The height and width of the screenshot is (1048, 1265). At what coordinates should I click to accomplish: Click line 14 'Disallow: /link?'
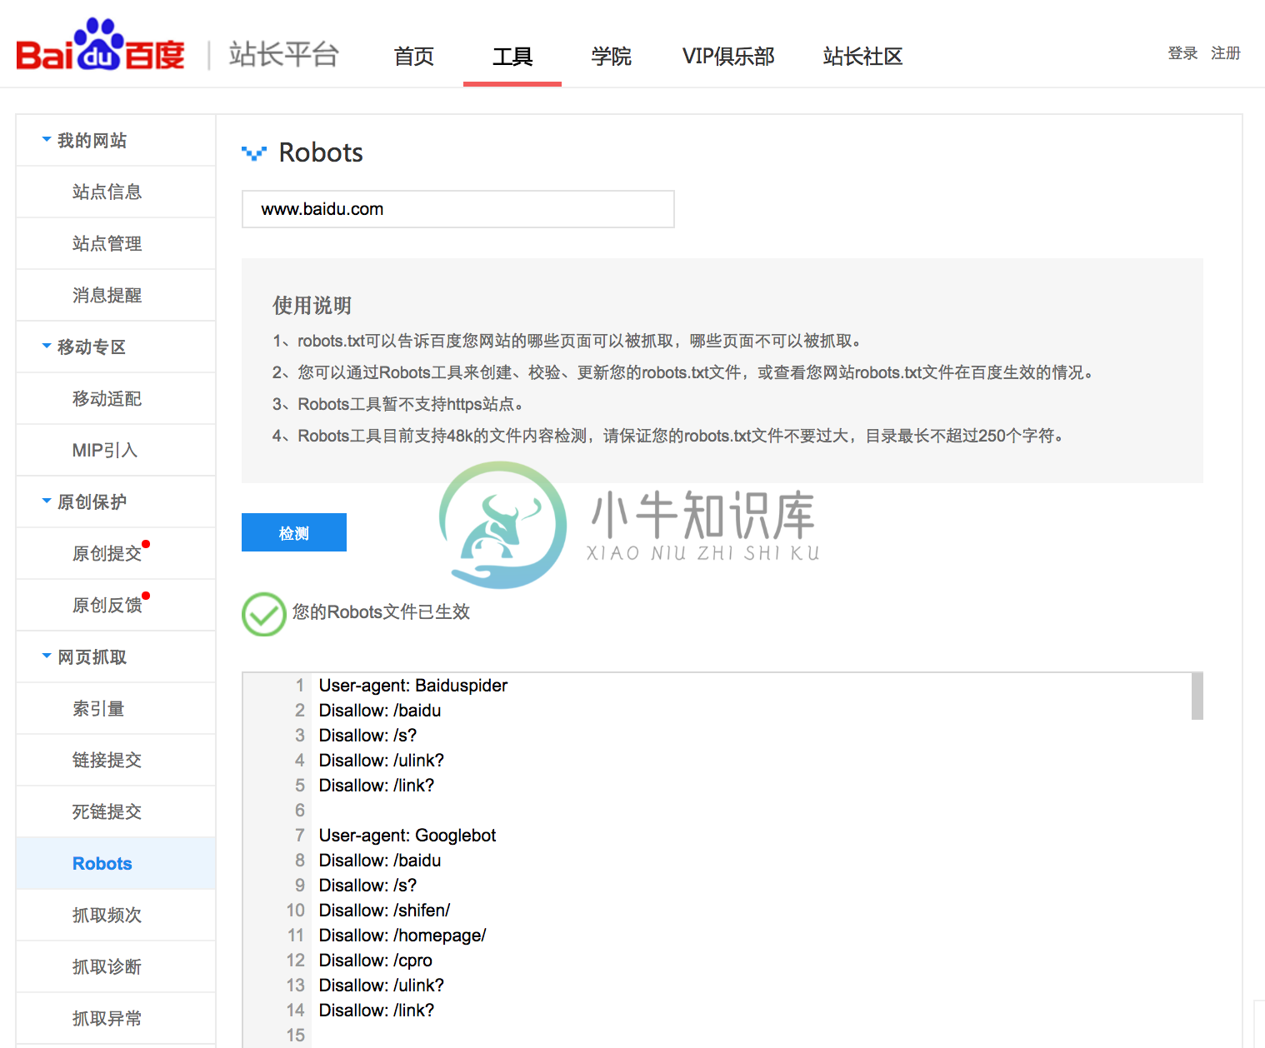(x=377, y=1010)
